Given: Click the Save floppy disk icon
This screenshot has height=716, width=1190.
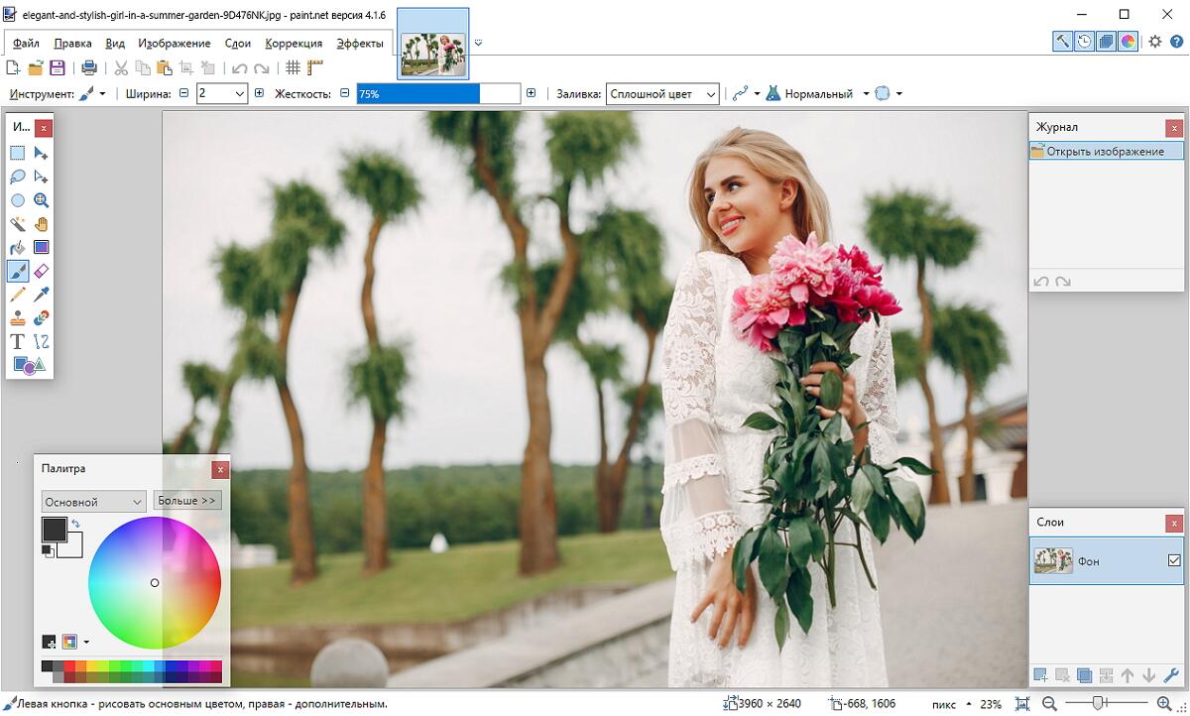Looking at the screenshot, I should (x=58, y=68).
